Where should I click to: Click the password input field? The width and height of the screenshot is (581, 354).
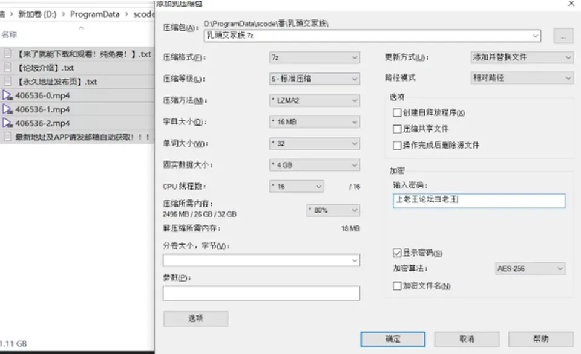(479, 201)
